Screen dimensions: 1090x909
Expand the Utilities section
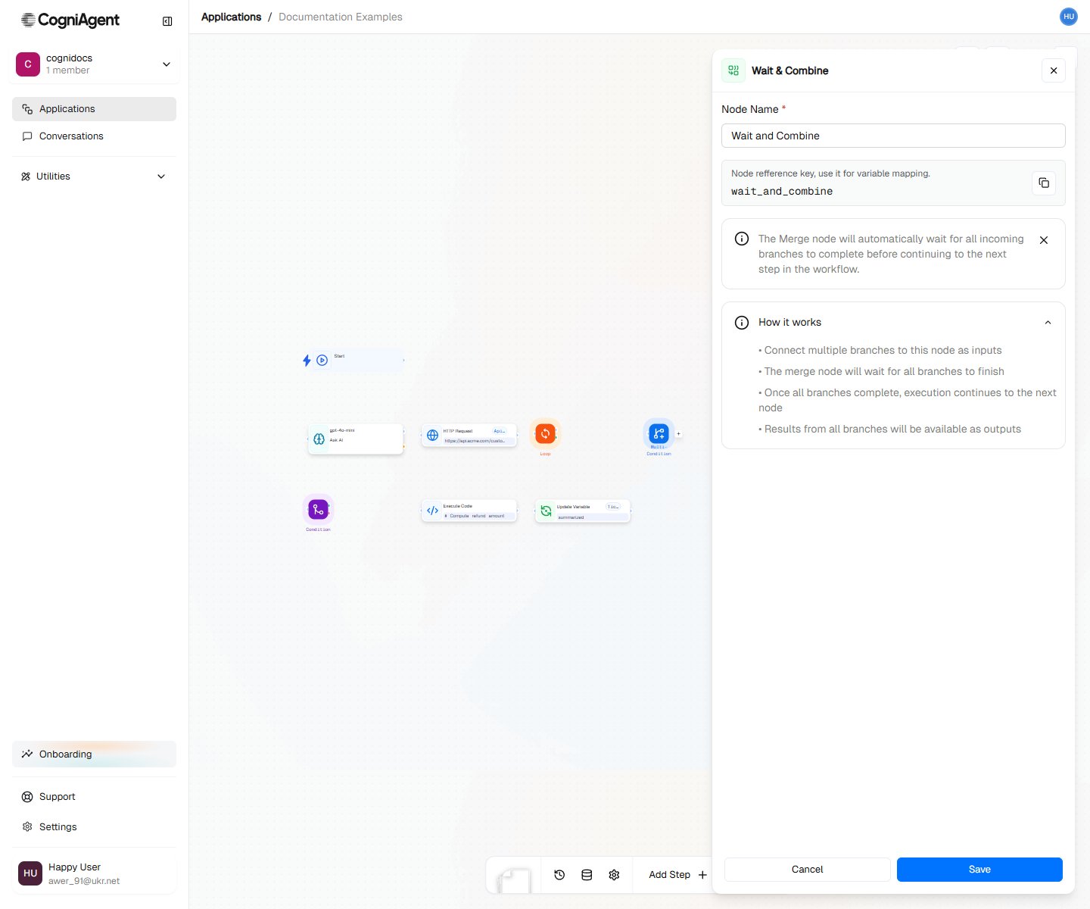point(94,176)
